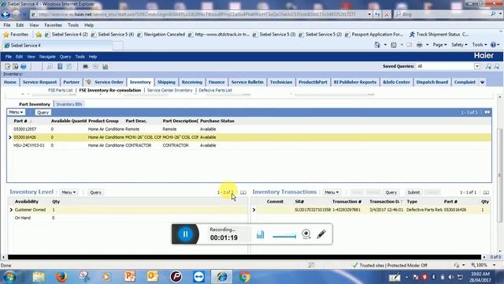
Task: Click the chart icon in Siebel toolbar
Action: (105, 66)
